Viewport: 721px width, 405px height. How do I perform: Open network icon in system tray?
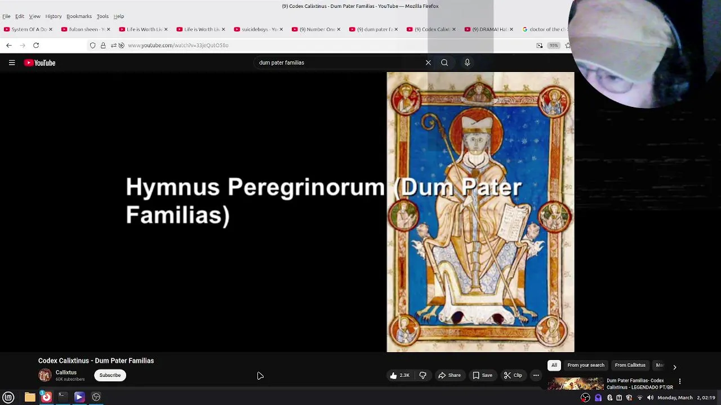pyautogui.click(x=640, y=398)
